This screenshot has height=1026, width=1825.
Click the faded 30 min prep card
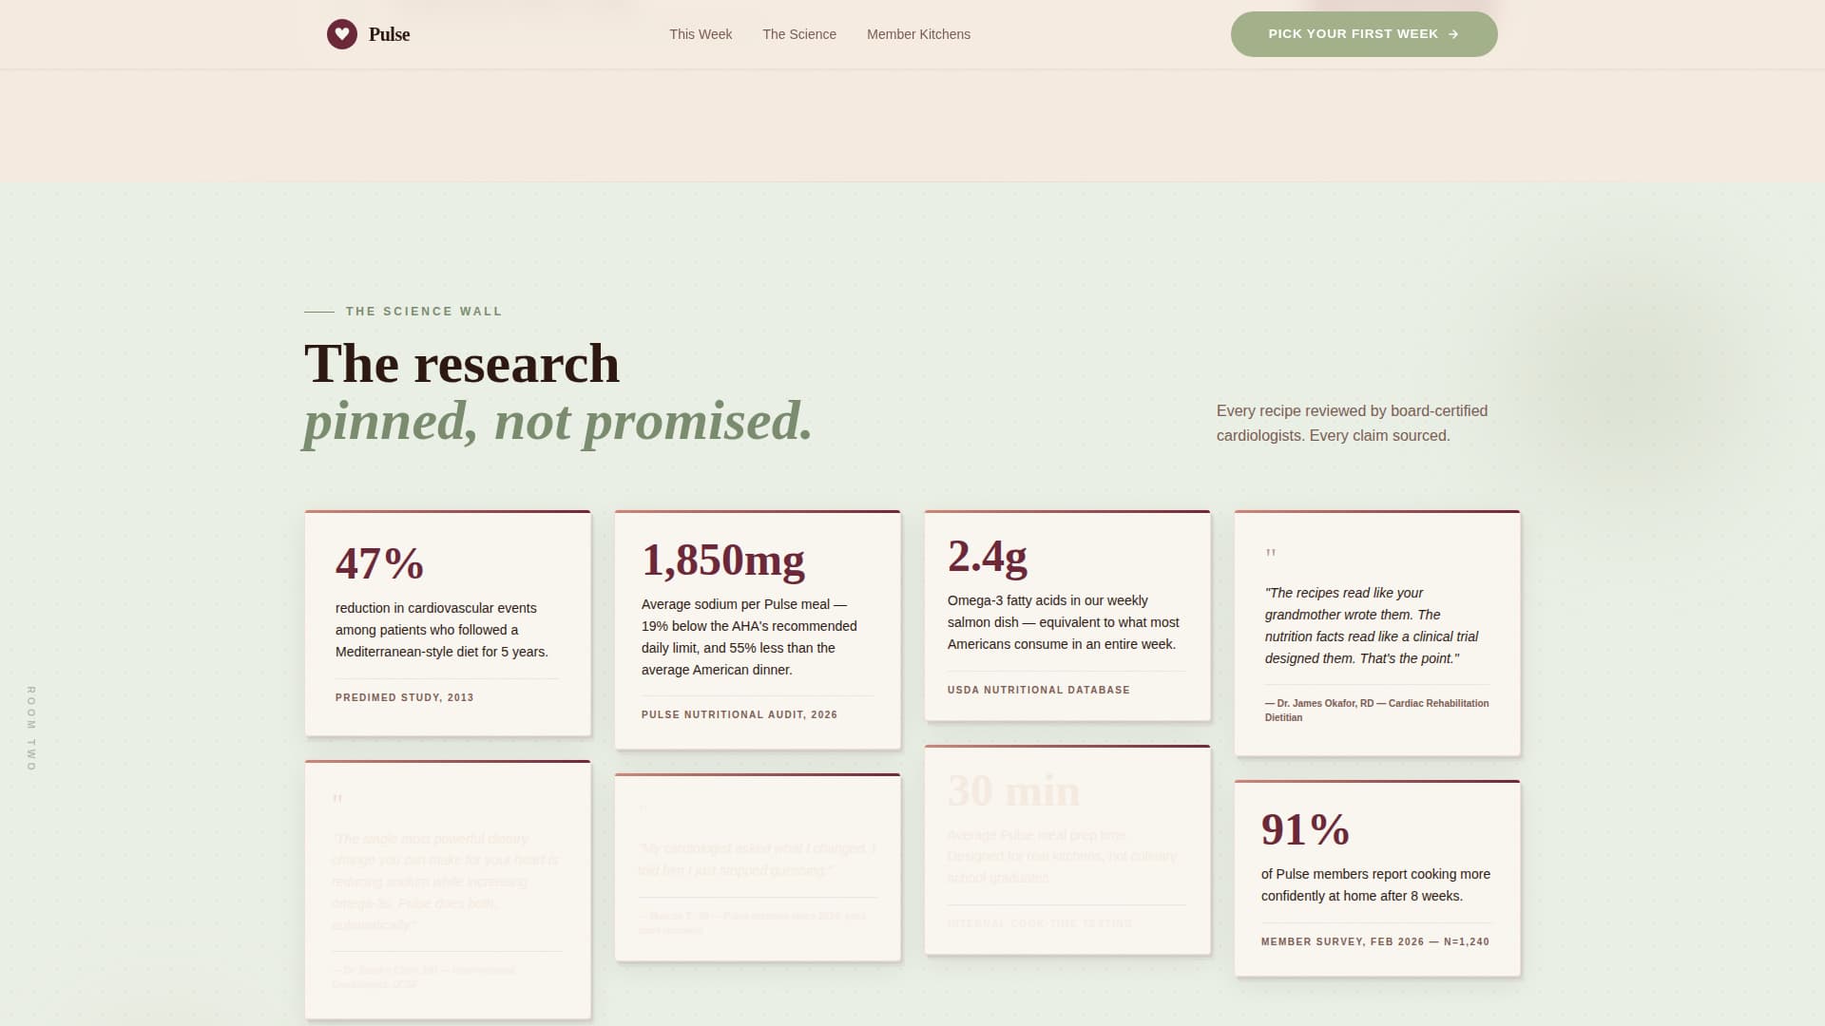(1067, 850)
